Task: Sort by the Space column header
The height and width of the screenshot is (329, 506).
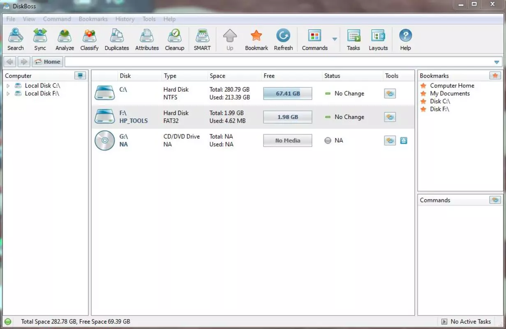Action: (217, 76)
